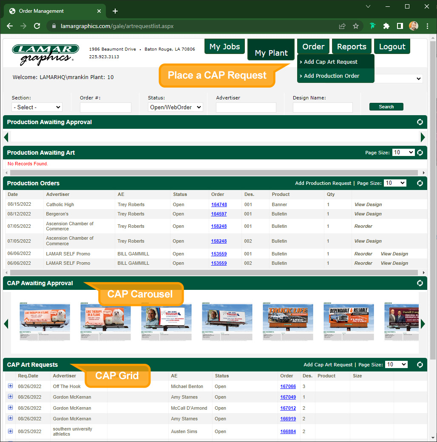
Task: Open the Section dropdown
Action: coord(37,108)
